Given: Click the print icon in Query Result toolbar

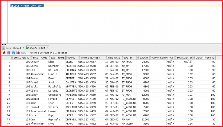Looking at the screenshot, I should click(8, 53).
